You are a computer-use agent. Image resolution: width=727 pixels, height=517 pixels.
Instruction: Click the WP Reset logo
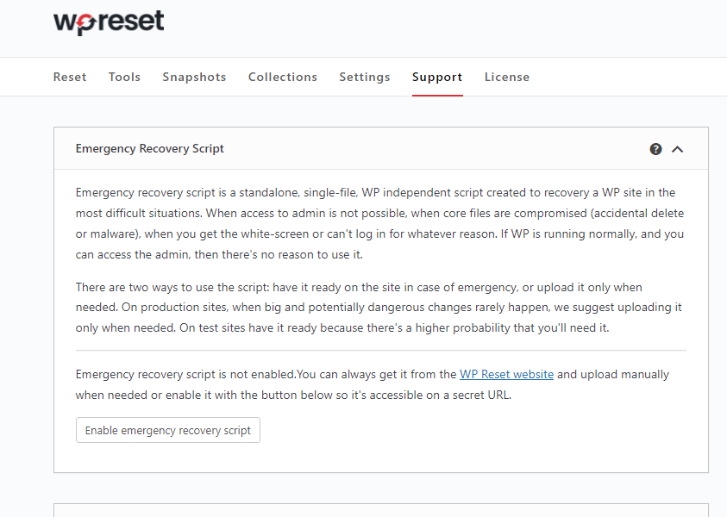point(108,22)
